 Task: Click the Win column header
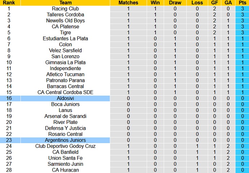pos(155,3)
